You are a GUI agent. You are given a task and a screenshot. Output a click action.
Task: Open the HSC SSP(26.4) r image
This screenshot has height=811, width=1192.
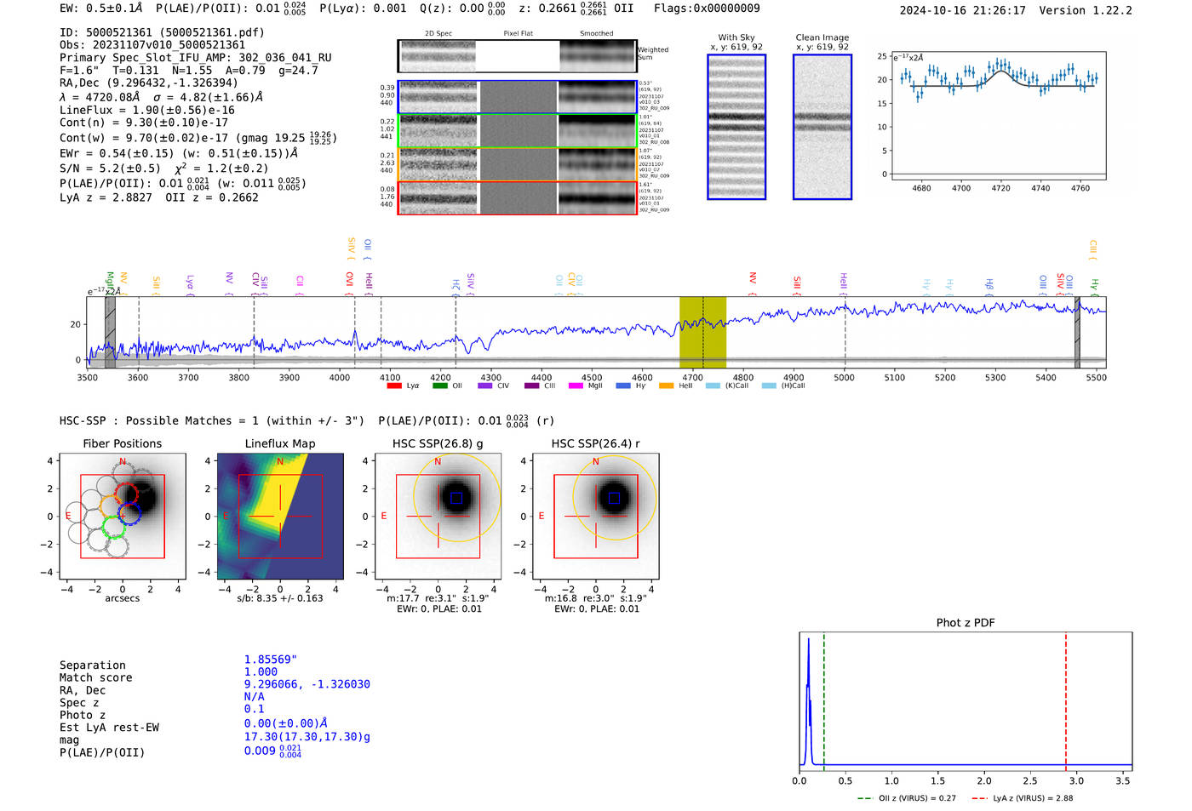pyautogui.click(x=596, y=517)
